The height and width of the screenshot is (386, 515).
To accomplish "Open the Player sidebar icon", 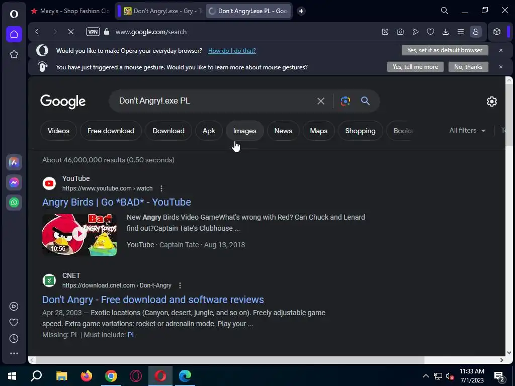I will click(14, 306).
